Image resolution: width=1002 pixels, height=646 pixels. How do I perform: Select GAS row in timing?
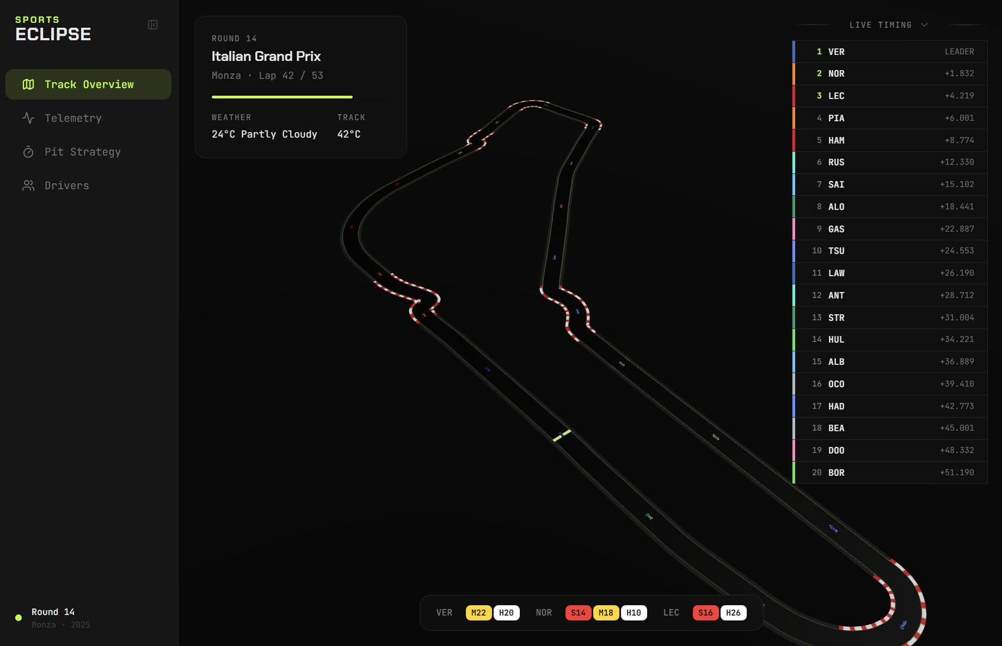[x=890, y=229]
